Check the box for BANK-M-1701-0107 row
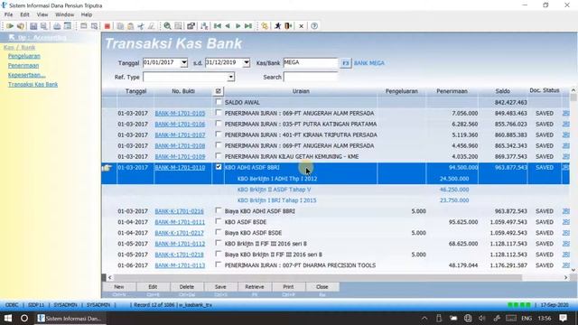The width and height of the screenshot is (578, 325). (x=219, y=135)
